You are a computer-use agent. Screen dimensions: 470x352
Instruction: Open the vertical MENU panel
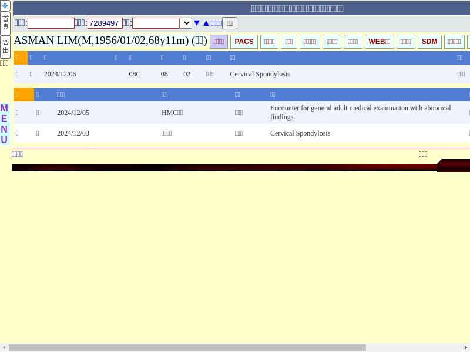point(4,124)
